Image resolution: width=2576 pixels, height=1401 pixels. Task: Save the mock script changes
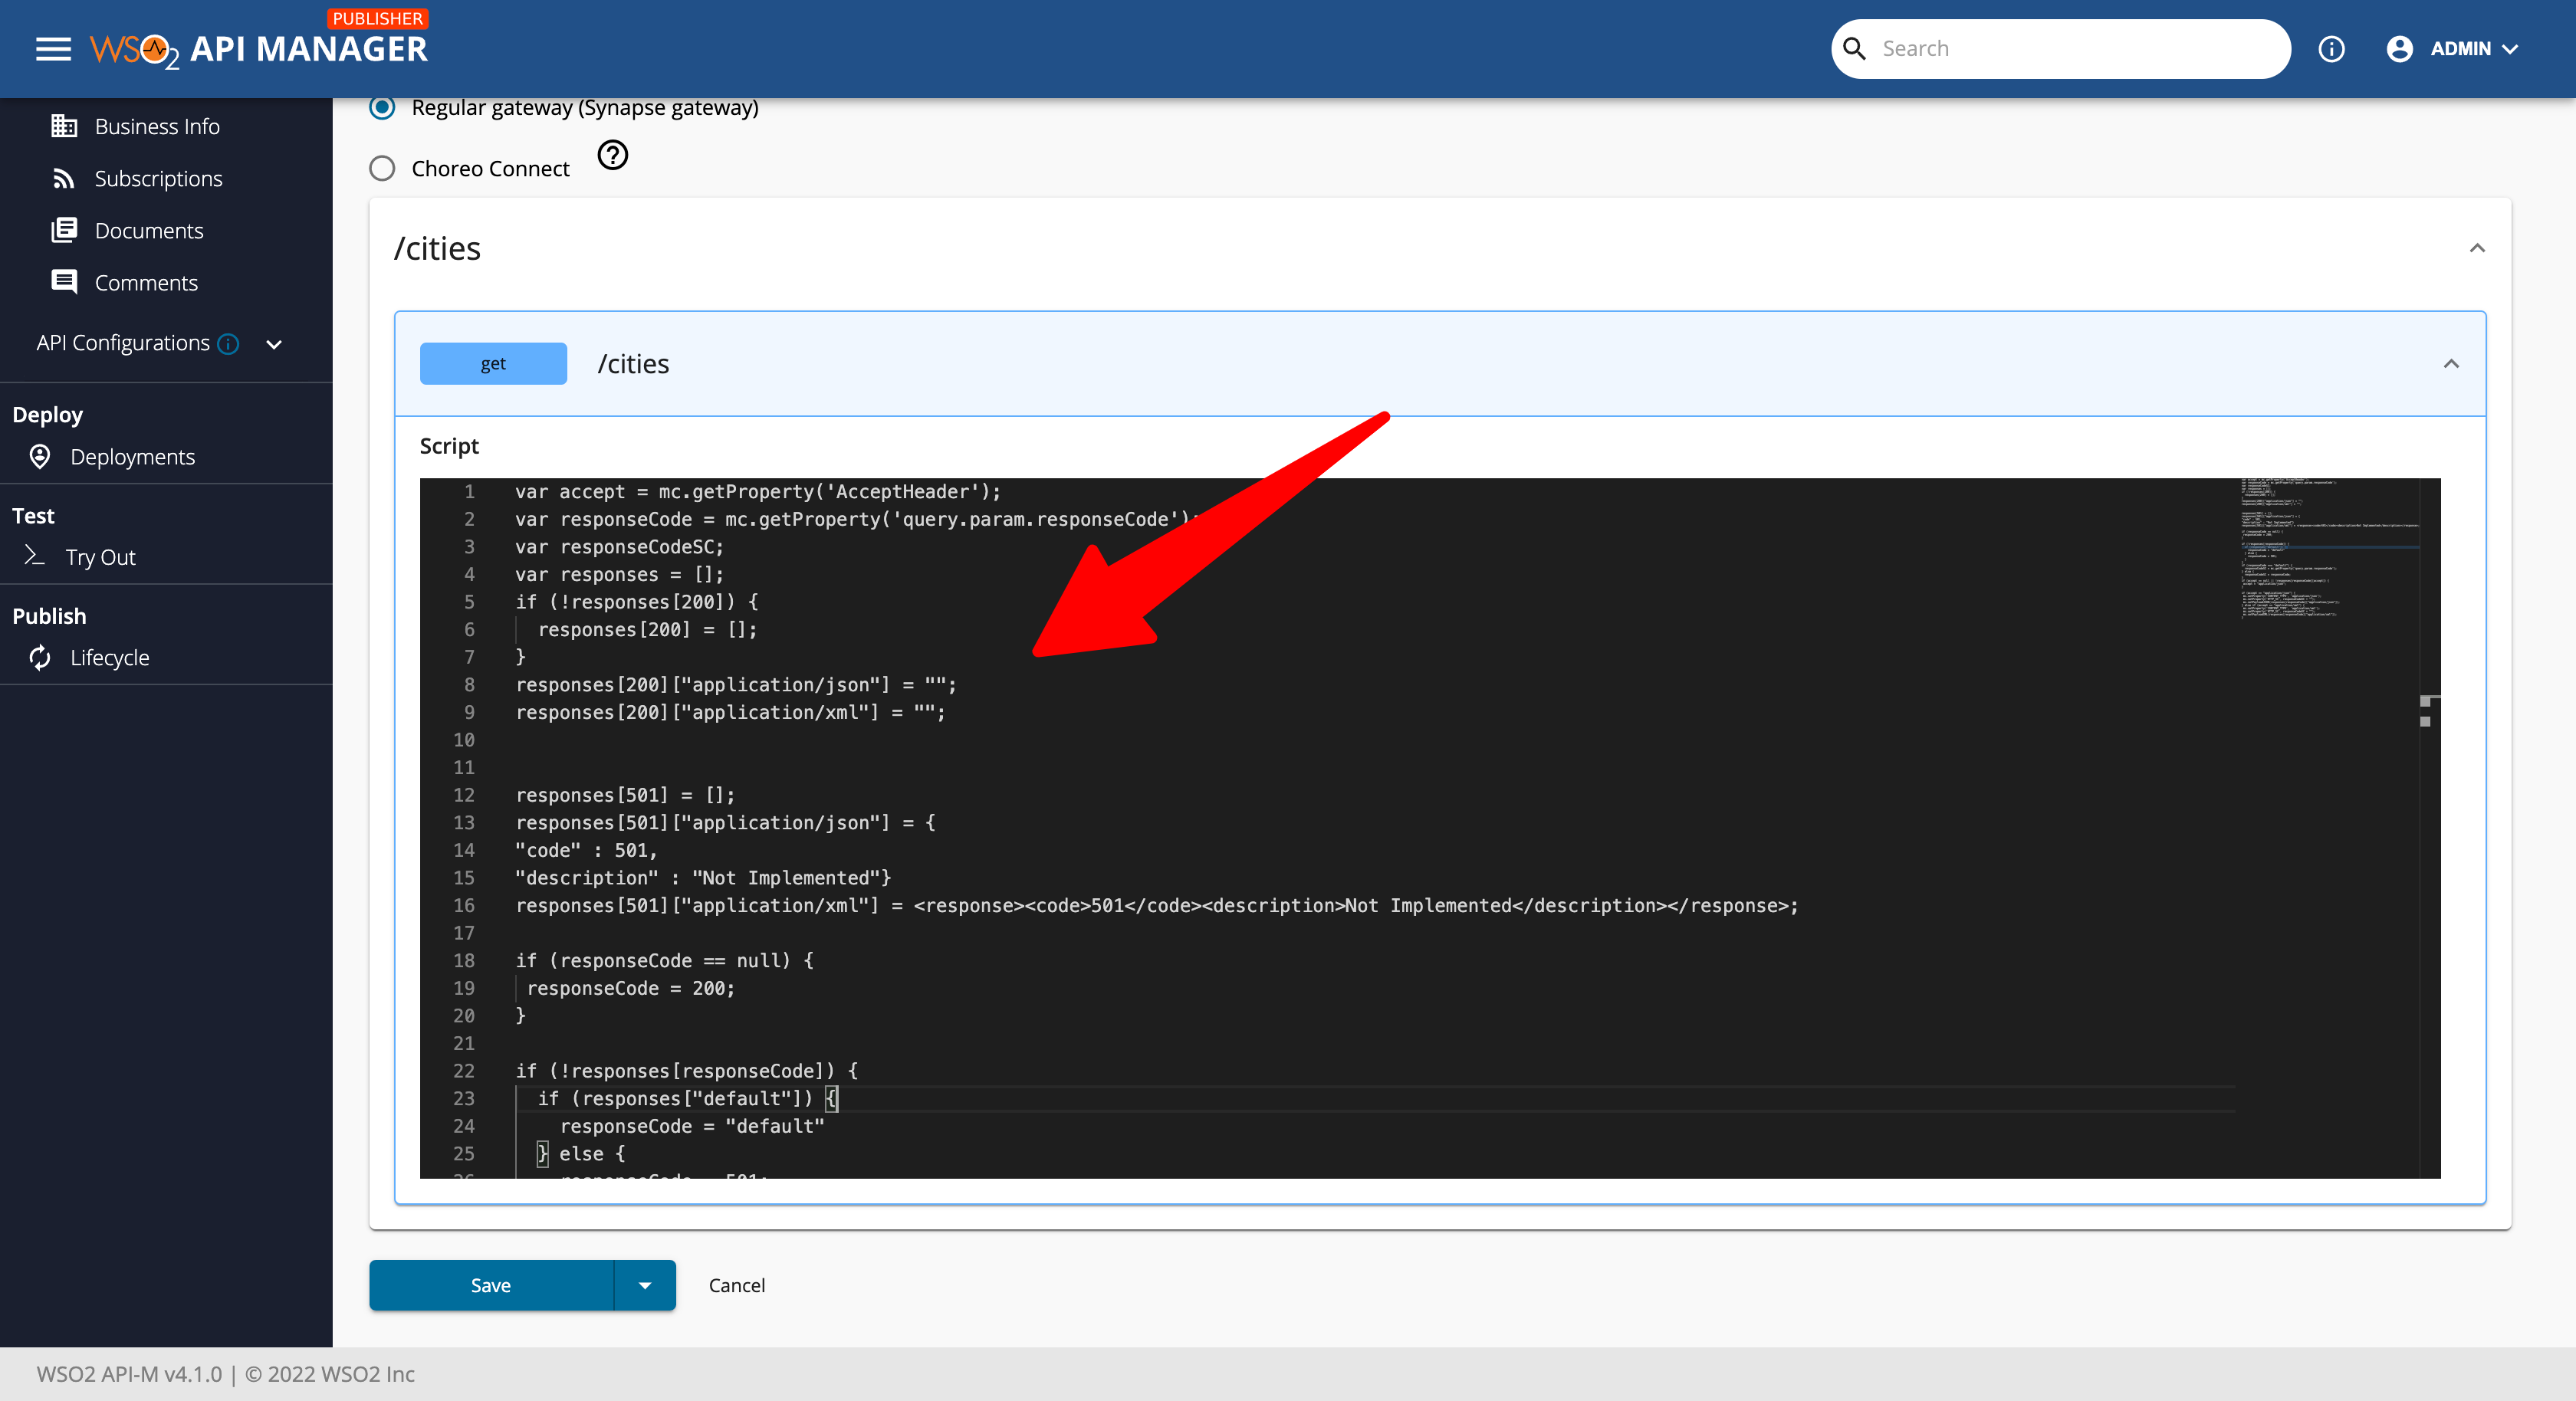[x=489, y=1285]
